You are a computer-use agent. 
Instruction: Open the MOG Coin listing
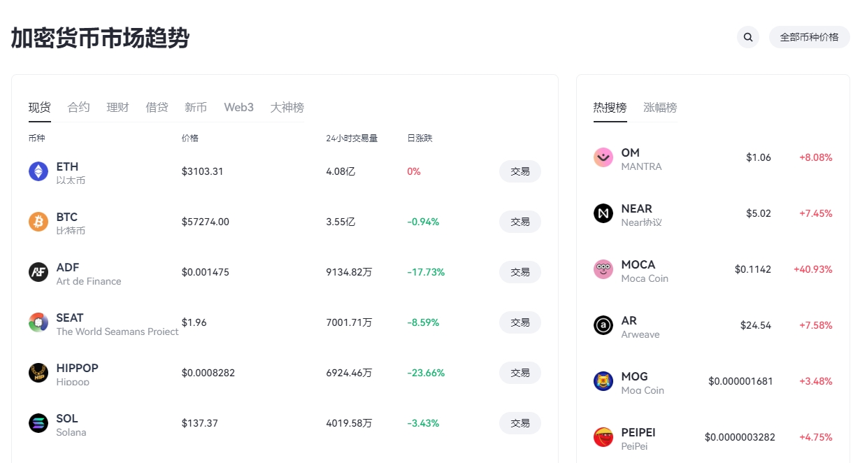[x=712, y=381]
